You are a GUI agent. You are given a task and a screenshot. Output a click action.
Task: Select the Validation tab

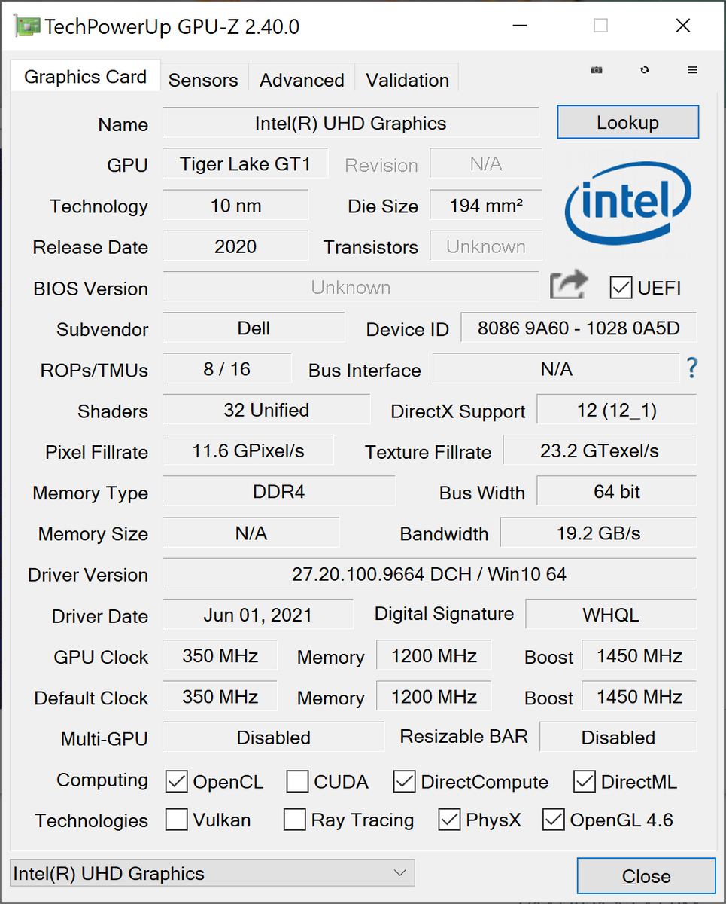click(408, 80)
